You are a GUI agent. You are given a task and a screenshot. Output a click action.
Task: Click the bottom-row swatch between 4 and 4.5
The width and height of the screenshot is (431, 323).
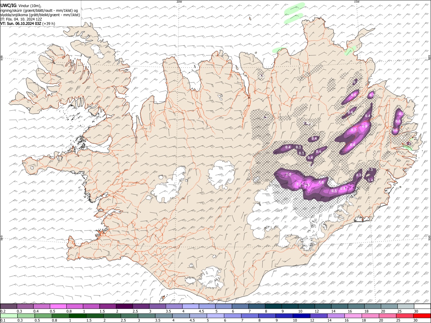point(181,316)
